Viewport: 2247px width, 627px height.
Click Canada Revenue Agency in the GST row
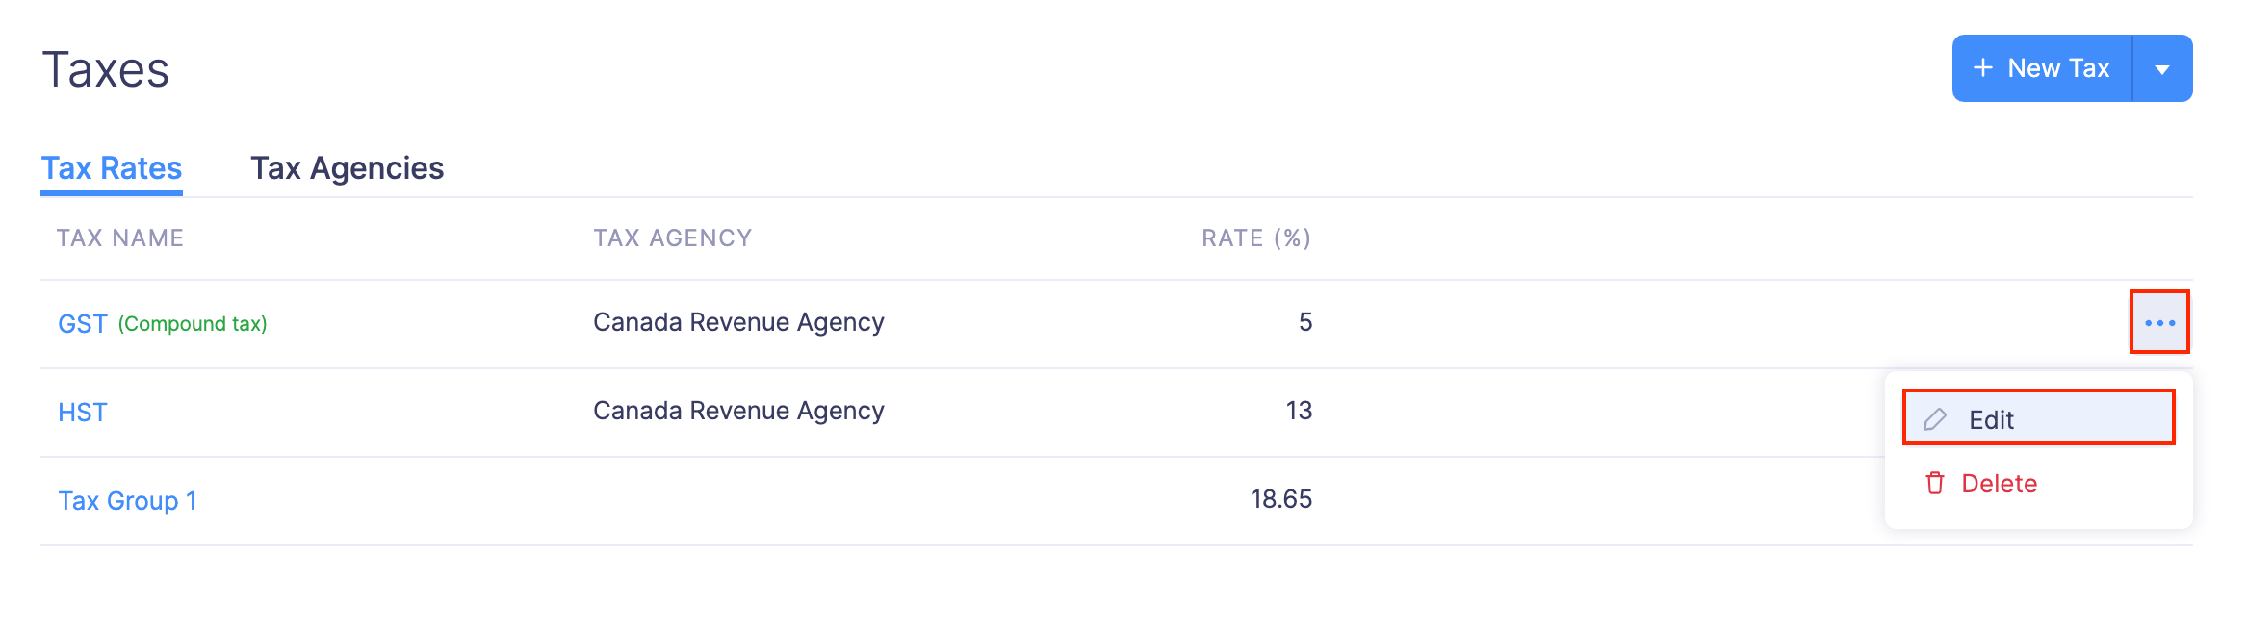pyautogui.click(x=738, y=322)
